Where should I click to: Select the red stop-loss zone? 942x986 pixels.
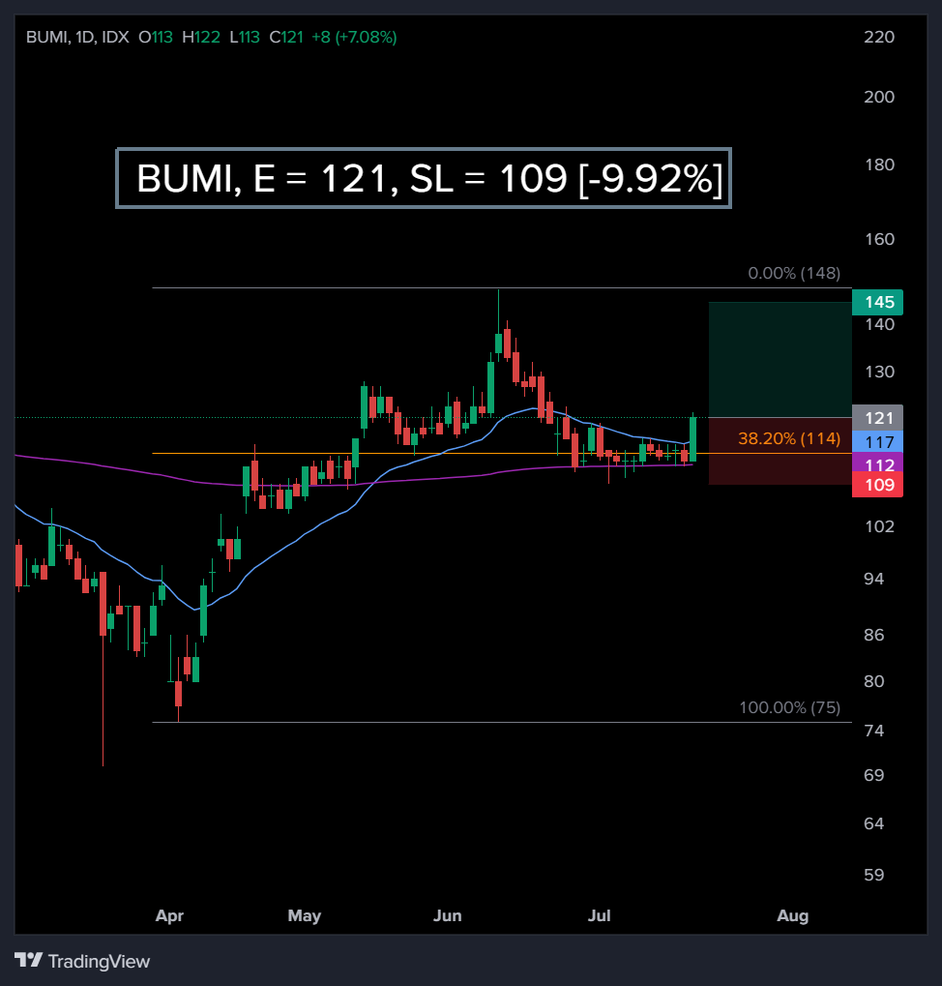tap(780, 451)
